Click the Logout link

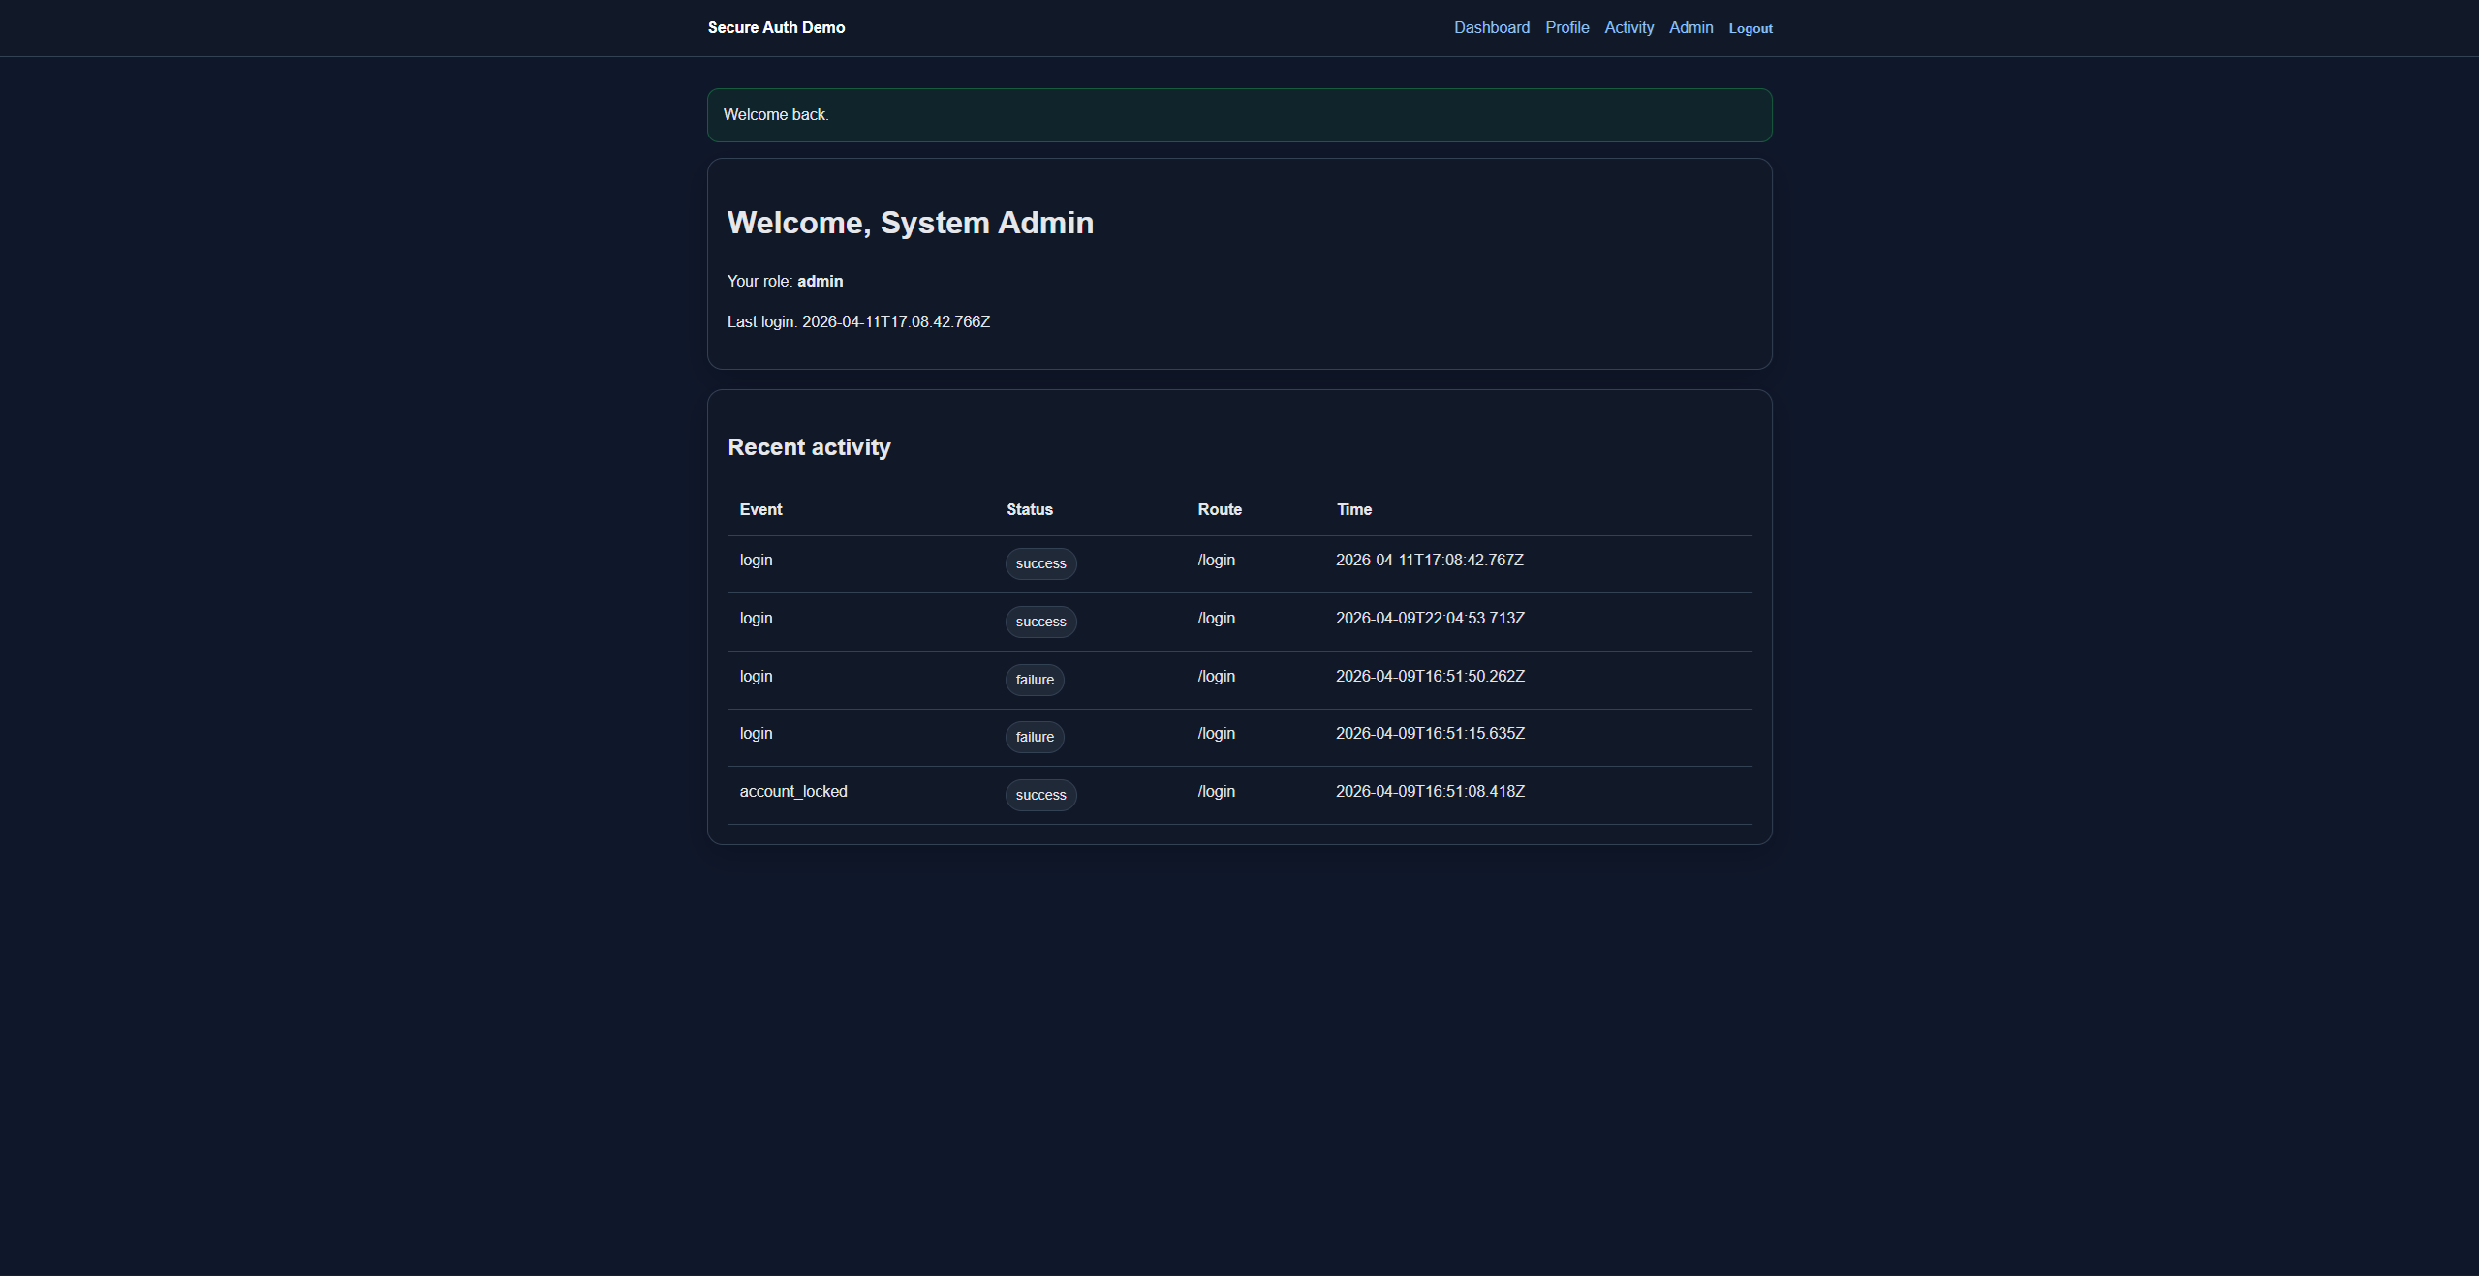(1750, 28)
